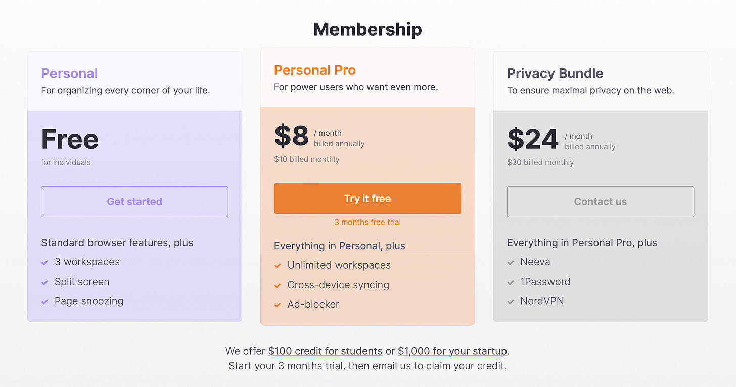This screenshot has width=736, height=387.
Task: Follow the $1,000 for your startup link
Action: (452, 351)
